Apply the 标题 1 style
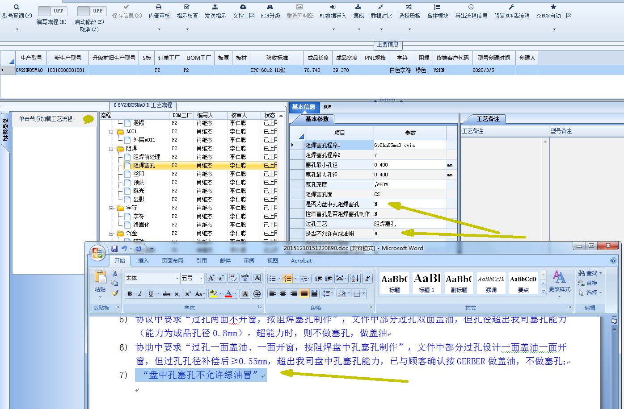Screen dimensions: 624x409 (x=426, y=283)
